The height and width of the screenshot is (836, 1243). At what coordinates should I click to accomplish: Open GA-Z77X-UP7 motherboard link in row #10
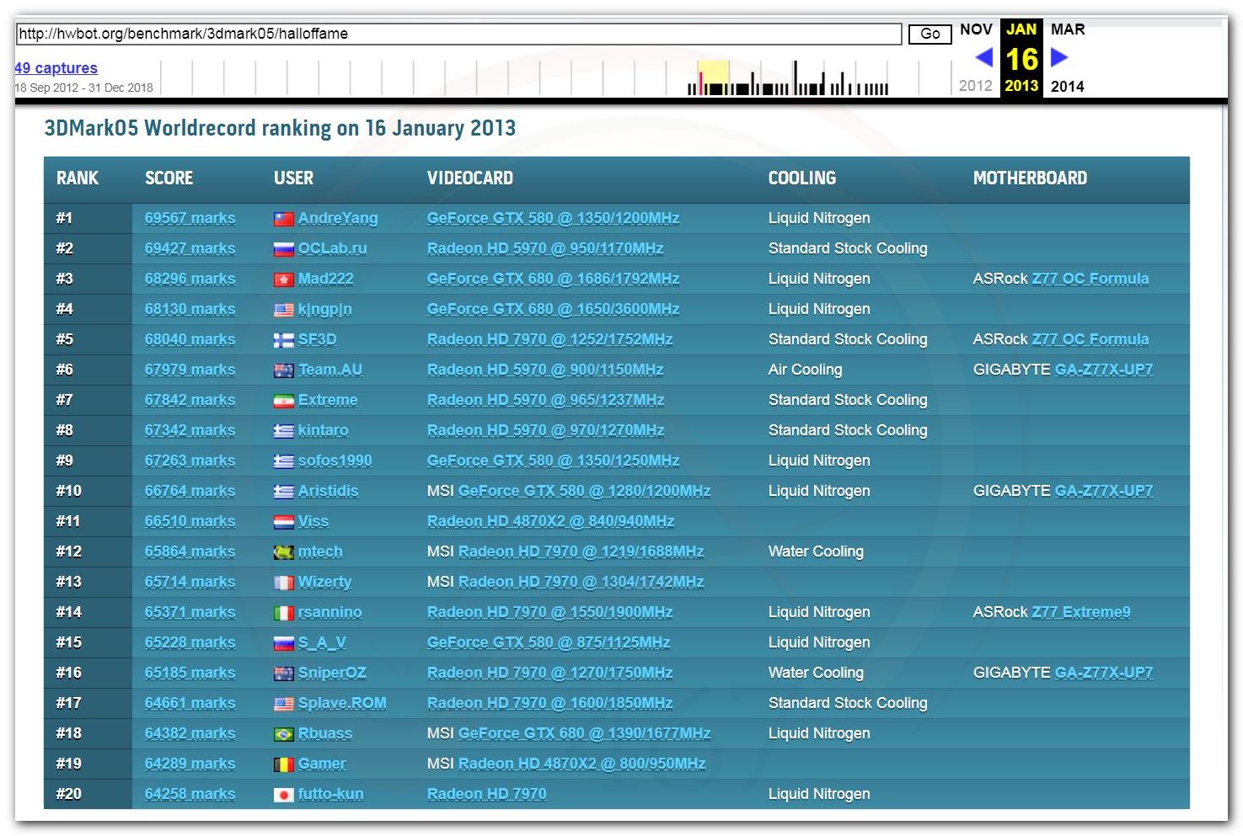click(1104, 491)
